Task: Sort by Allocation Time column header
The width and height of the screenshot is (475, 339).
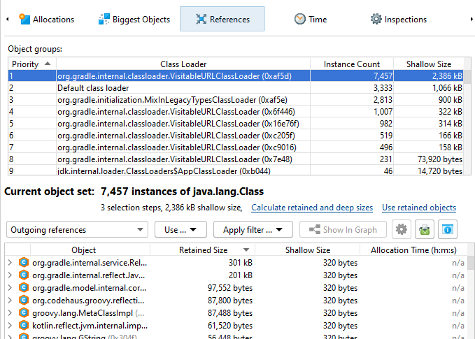Action: coord(413,250)
